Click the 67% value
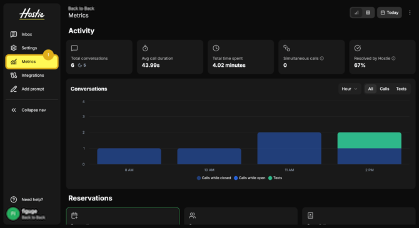Viewport: 419px width, 228px height. [360, 65]
